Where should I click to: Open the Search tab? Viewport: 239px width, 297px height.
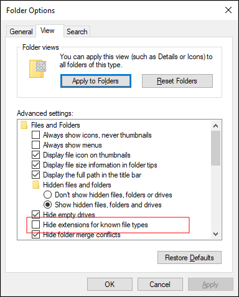[x=77, y=32]
